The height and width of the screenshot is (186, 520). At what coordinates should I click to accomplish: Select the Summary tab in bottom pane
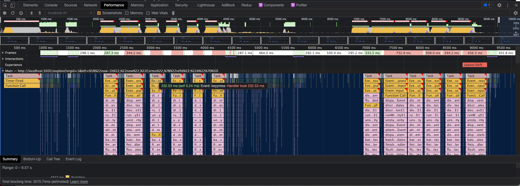click(10, 159)
